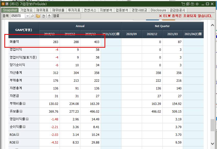Viewport: 217px width, 149px height.
Task: Open the 금감원공시 tab
Action: click(x=177, y=10)
